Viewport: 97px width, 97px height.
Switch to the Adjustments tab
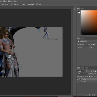click(x=82, y=38)
